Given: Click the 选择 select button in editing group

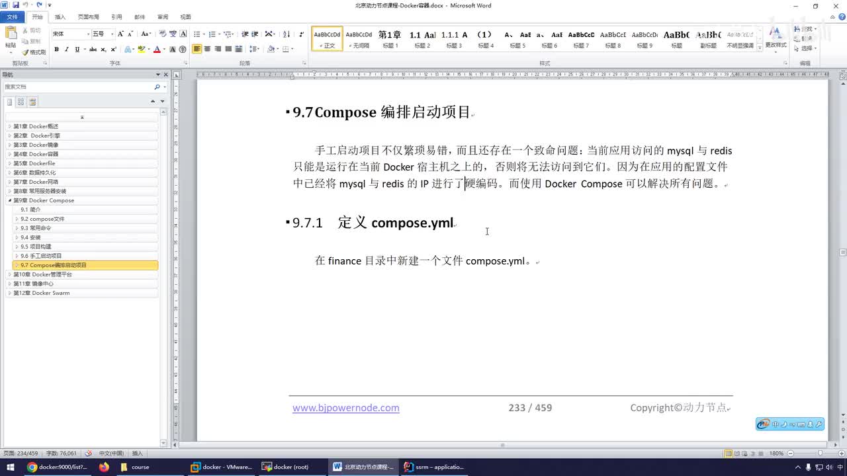Looking at the screenshot, I should tap(806, 48).
